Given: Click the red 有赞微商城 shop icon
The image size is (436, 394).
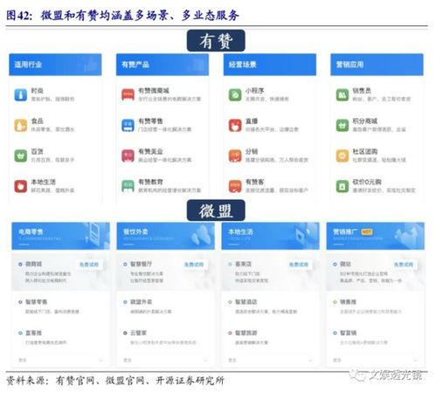Looking at the screenshot, I should [x=128, y=95].
